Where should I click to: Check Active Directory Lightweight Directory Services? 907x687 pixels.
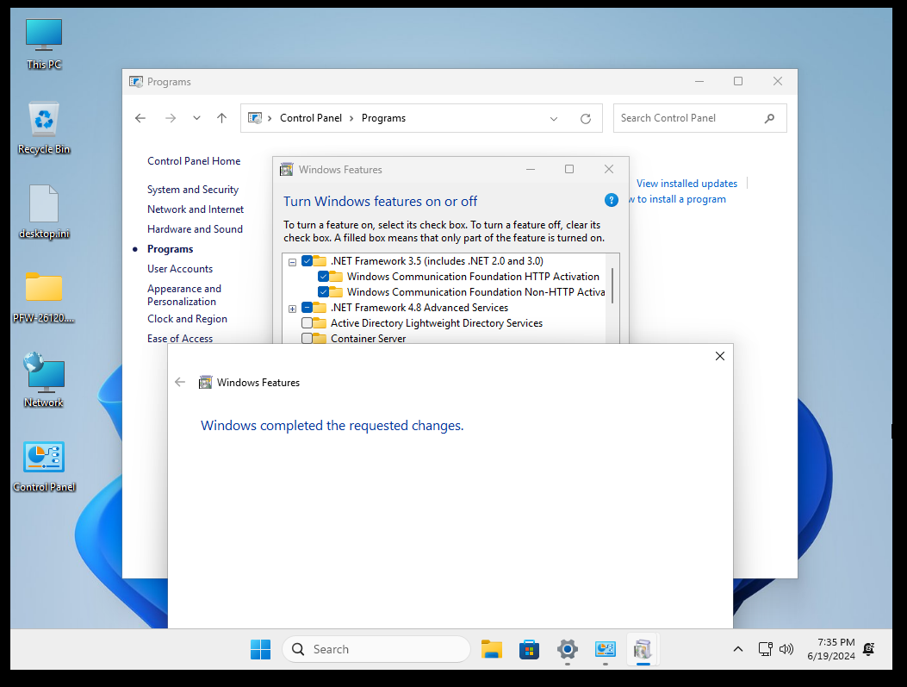pyautogui.click(x=308, y=323)
